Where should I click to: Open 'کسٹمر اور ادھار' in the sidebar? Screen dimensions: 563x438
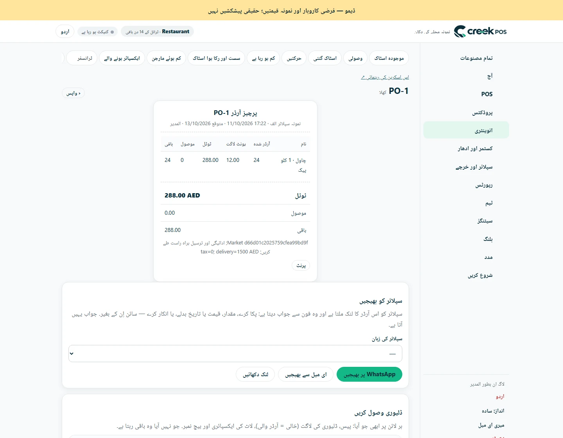tap(466, 148)
